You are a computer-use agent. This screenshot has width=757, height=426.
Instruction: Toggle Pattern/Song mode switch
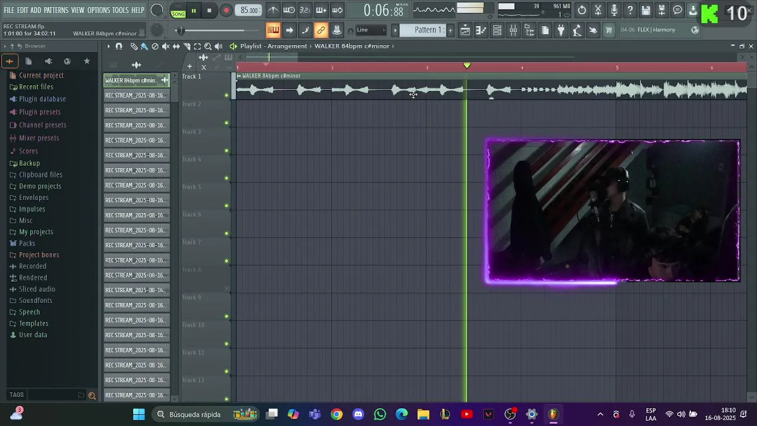tap(178, 11)
